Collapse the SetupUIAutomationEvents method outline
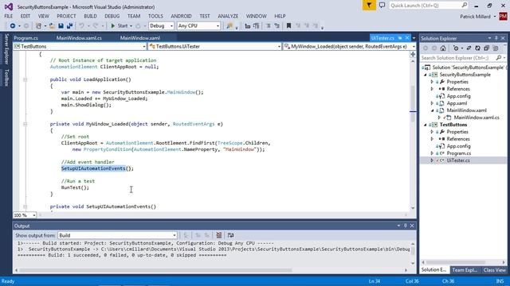Viewport: 510px width, 286px height. [25, 207]
